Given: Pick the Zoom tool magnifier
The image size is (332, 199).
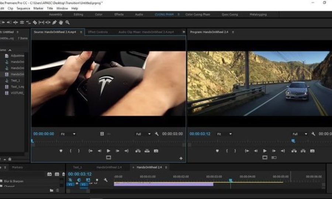Looking at the screenshot, I should click(68, 22).
